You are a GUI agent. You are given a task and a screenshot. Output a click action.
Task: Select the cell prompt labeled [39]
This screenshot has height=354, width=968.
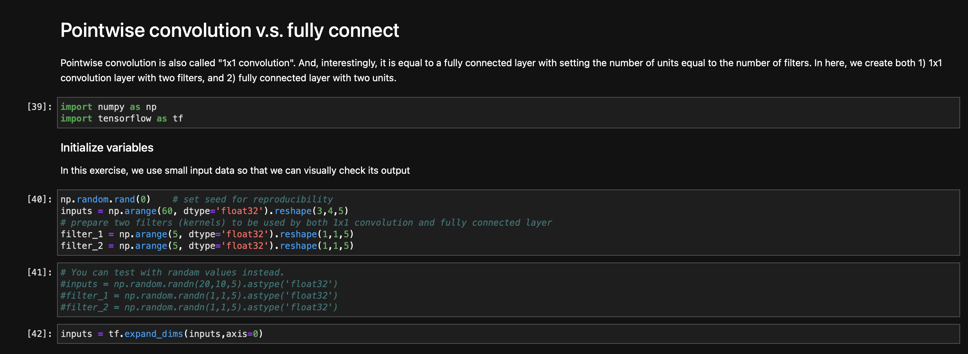[39, 107]
